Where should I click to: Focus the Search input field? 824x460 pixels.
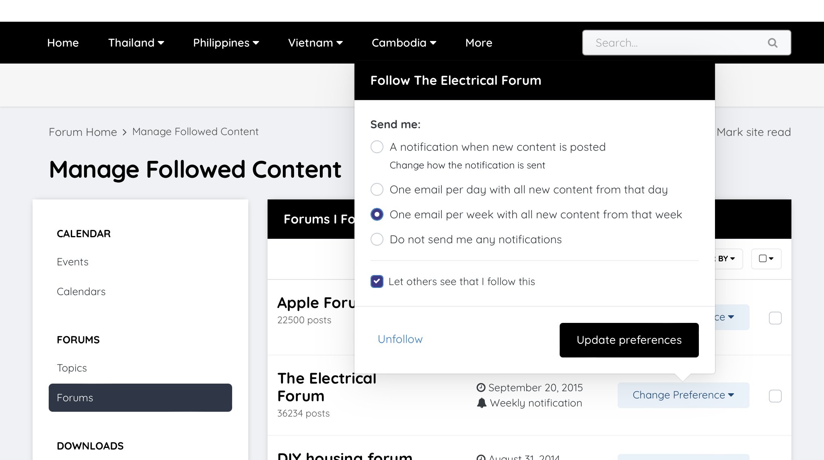pos(676,43)
